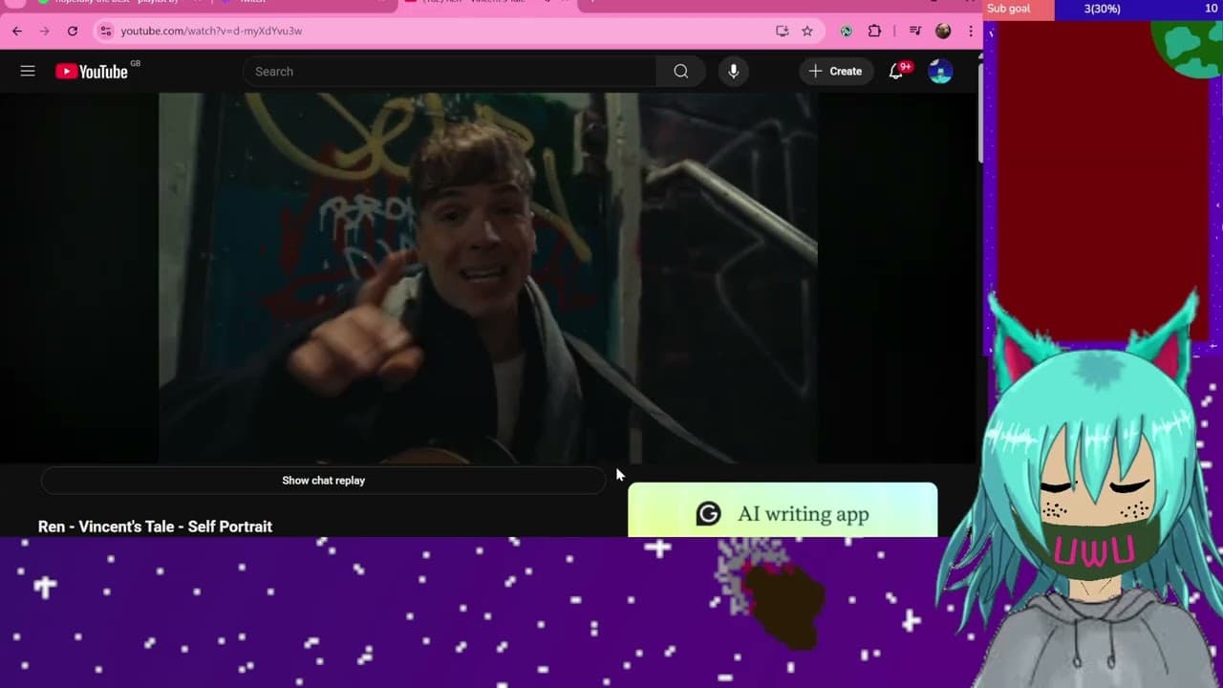Viewport: 1223px width, 688px height.
Task: View site information icon in address bar
Action: 106,31
